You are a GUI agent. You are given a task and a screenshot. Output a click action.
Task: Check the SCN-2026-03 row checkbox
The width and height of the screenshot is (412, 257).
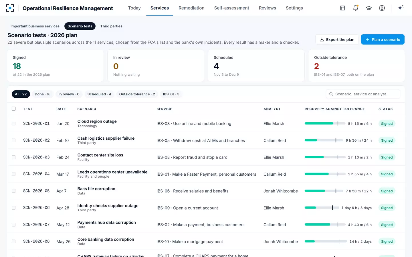click(14, 157)
